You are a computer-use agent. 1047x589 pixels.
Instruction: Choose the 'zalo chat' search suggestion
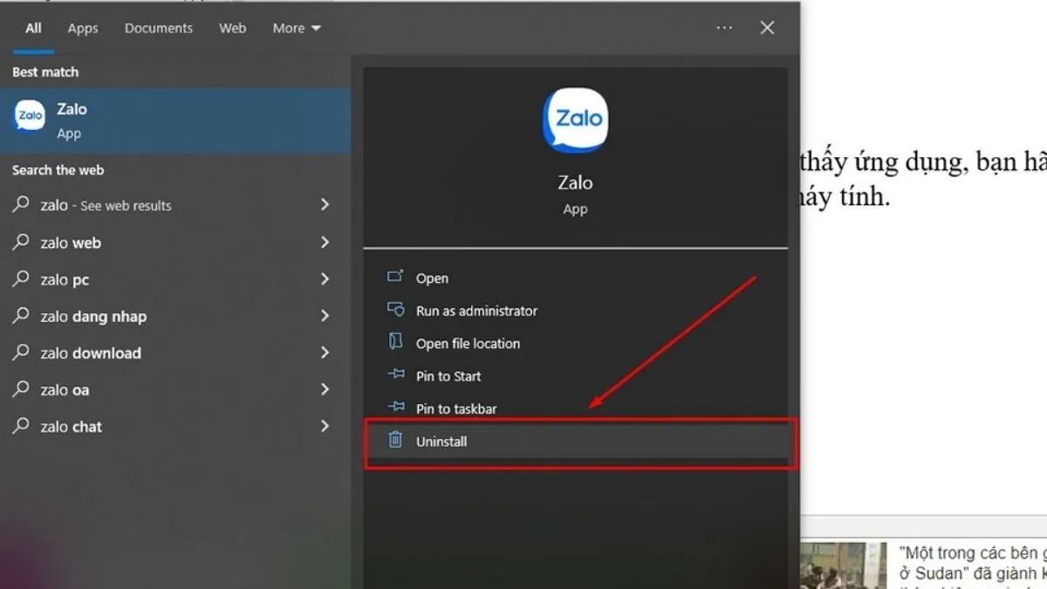(71, 427)
